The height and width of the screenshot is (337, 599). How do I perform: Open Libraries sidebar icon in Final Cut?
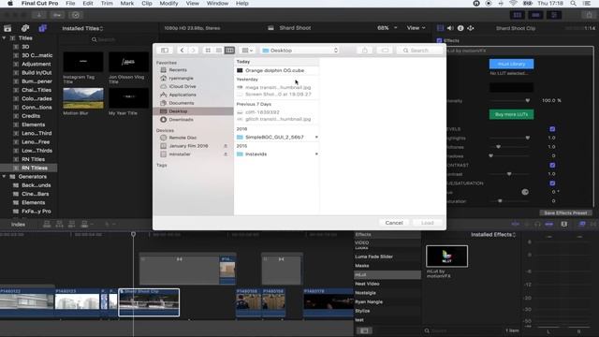point(7,28)
